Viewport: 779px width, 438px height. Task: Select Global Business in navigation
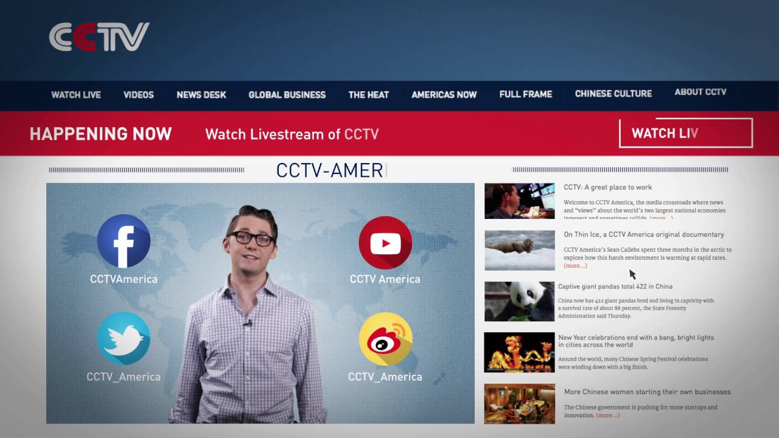point(287,95)
